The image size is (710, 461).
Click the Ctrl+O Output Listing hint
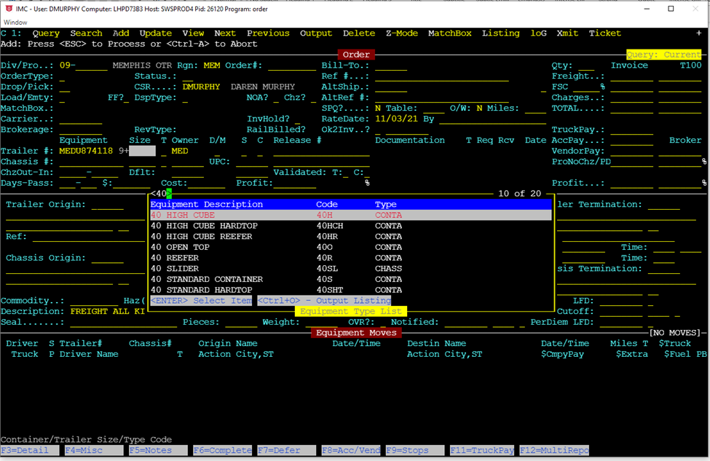pos(324,301)
